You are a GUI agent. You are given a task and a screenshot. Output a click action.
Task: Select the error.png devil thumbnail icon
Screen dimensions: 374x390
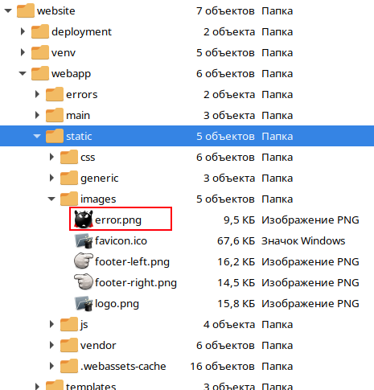click(x=84, y=220)
